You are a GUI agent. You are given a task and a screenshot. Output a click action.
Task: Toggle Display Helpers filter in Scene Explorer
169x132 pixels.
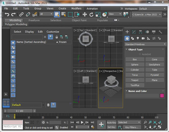point(13,62)
